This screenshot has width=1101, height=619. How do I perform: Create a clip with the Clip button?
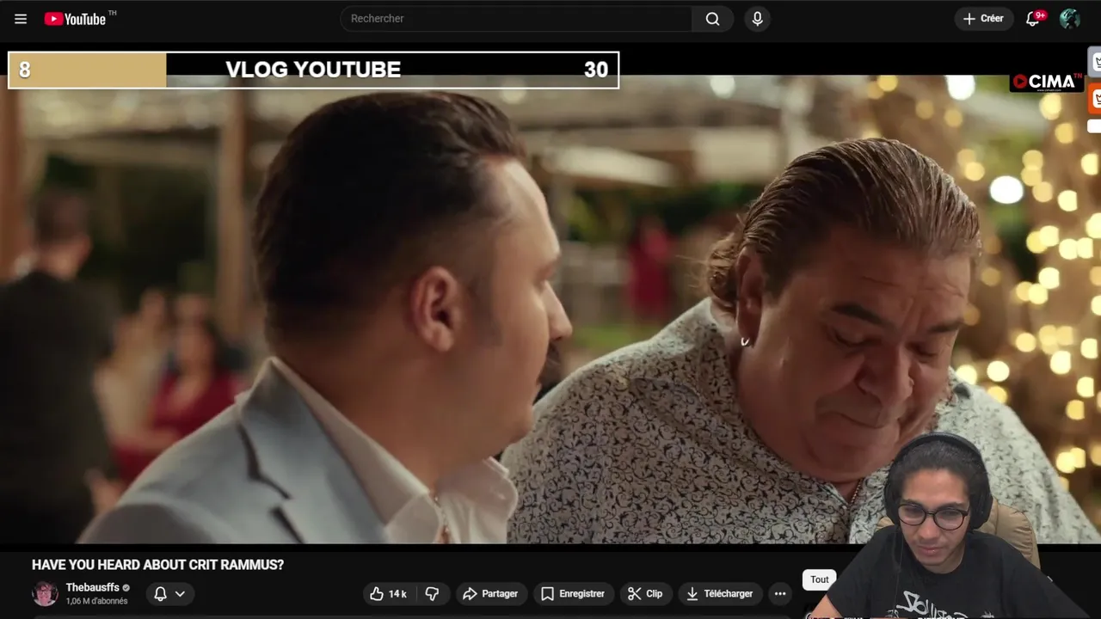pyautogui.click(x=645, y=593)
